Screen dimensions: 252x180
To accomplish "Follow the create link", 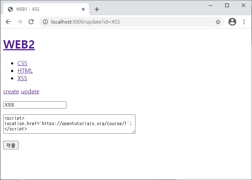I will (11, 92).
